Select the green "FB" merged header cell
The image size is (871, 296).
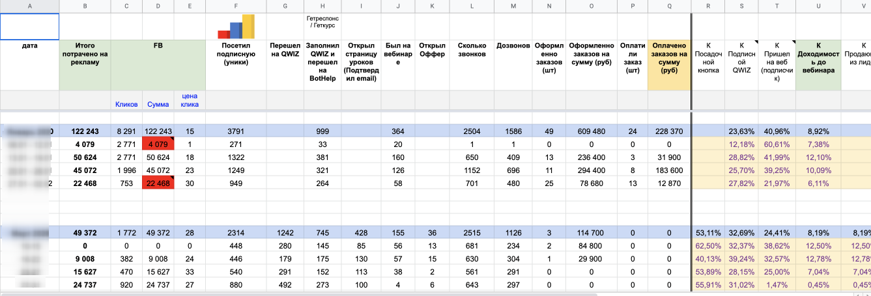(x=158, y=46)
